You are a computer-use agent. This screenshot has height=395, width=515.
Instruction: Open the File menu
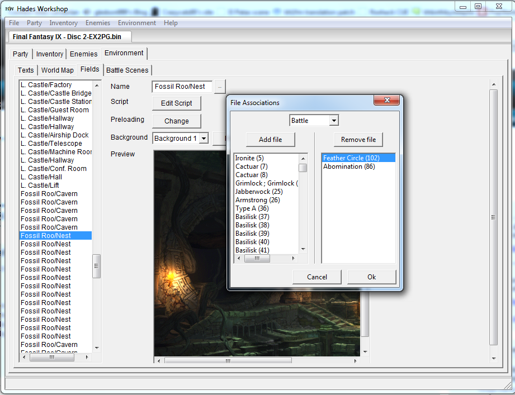[14, 23]
